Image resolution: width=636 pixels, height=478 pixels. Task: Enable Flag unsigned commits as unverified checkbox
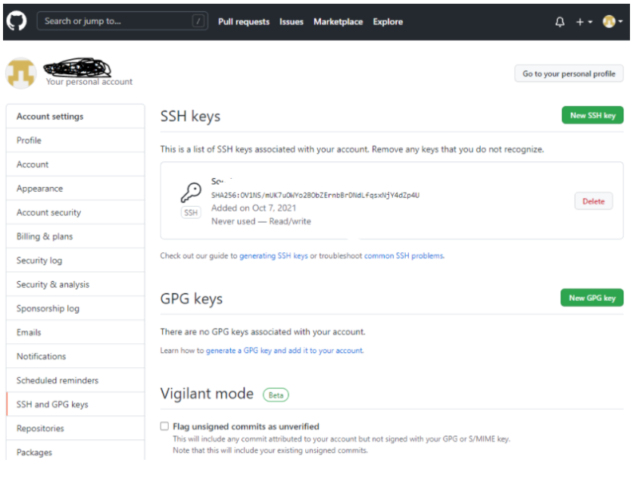pos(164,426)
